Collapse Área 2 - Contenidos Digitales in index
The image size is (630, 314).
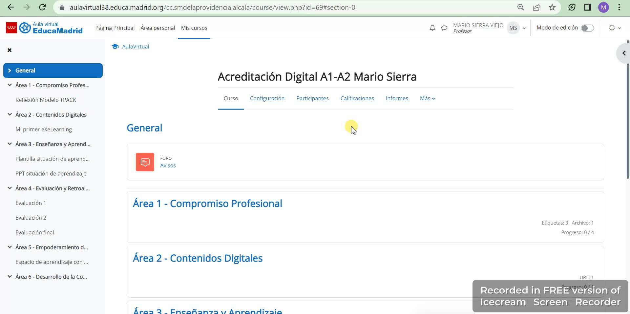point(10,114)
